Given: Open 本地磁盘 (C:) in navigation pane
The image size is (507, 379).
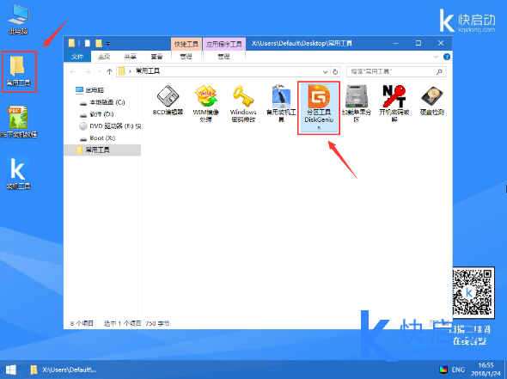Looking at the screenshot, I should (x=102, y=102).
